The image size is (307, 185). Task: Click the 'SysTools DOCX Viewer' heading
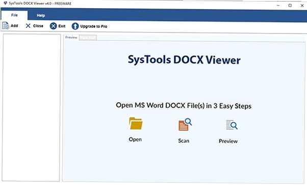coord(184,59)
